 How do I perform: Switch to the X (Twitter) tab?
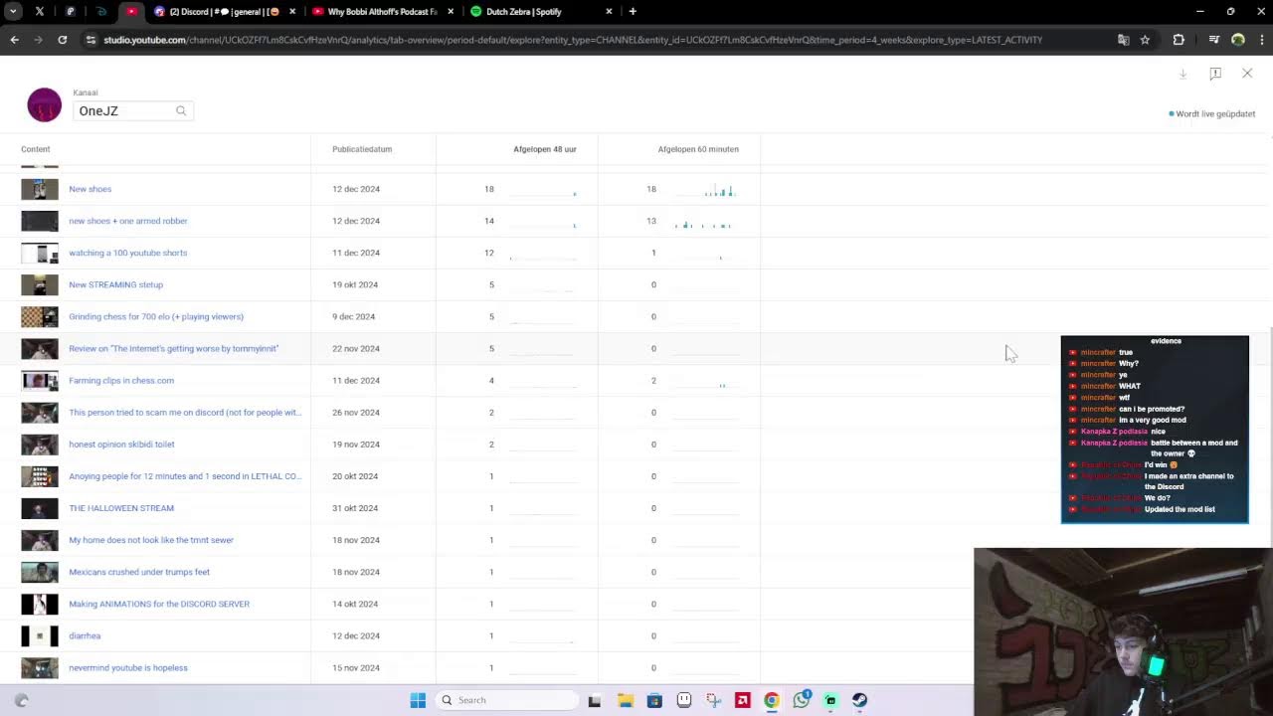coord(40,12)
